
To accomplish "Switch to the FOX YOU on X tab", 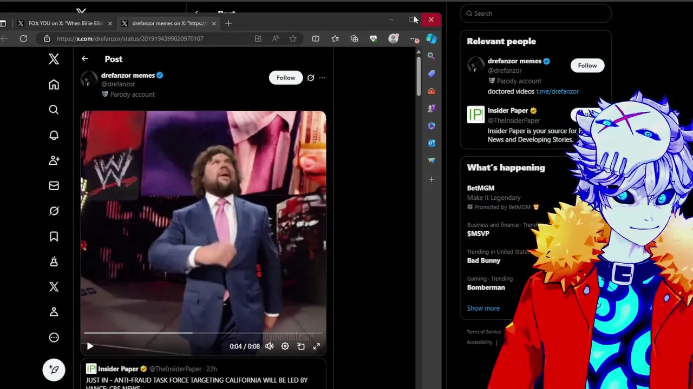I will click(65, 23).
